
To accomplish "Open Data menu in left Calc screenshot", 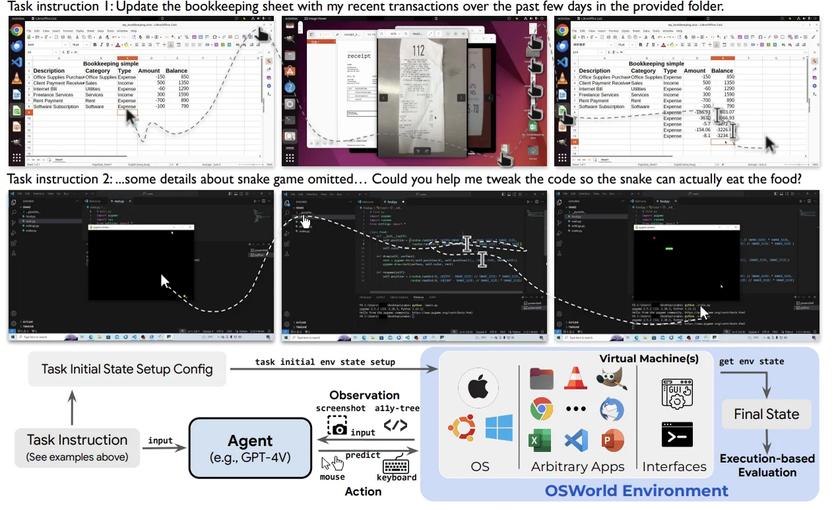I will tap(101, 30).
